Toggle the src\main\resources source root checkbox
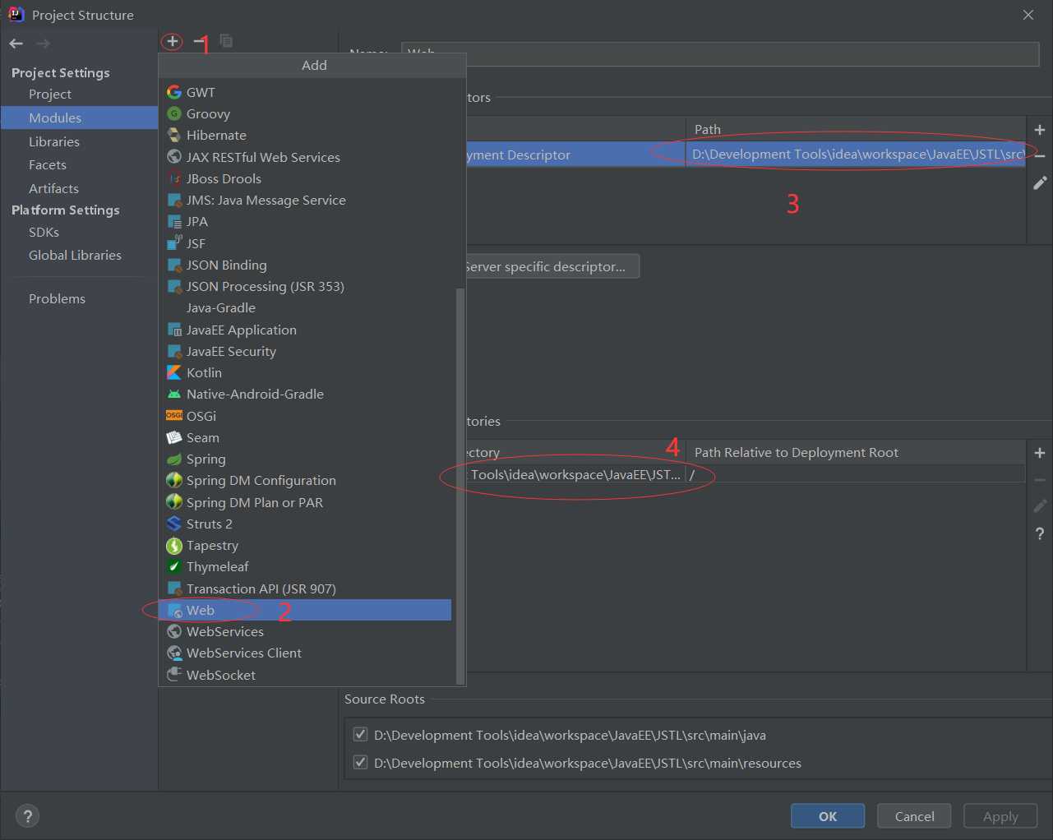Viewport: 1053px width, 840px height. (x=360, y=762)
